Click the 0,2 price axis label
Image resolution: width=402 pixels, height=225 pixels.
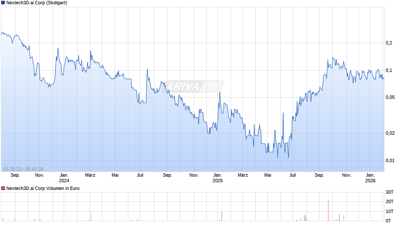pyautogui.click(x=389, y=43)
